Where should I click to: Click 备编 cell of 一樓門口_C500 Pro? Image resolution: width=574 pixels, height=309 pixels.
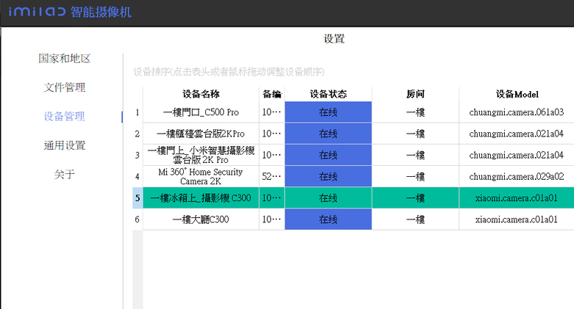click(272, 112)
